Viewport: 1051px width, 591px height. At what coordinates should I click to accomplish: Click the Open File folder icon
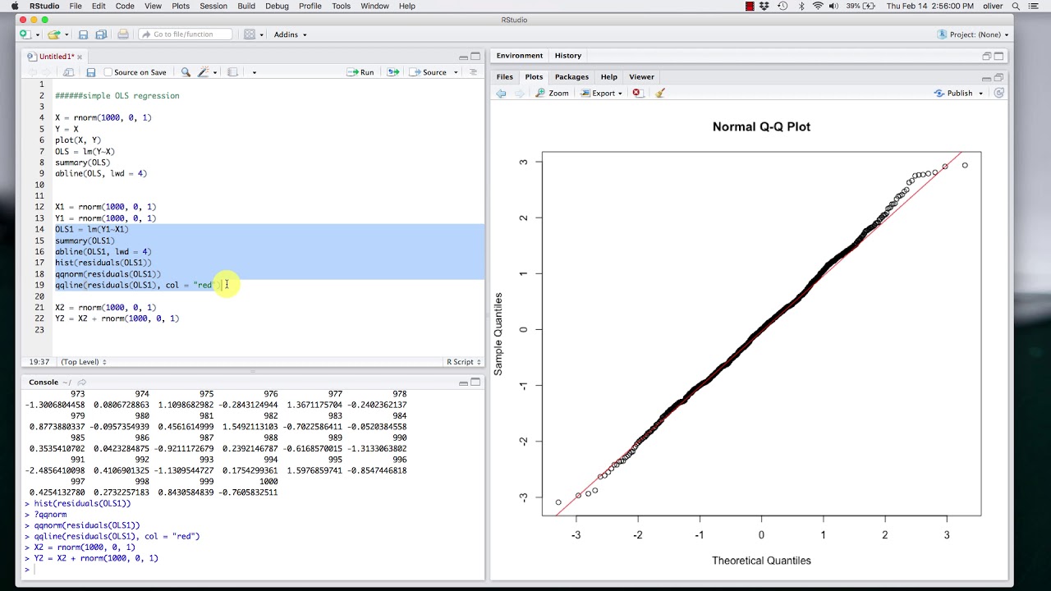(53, 34)
